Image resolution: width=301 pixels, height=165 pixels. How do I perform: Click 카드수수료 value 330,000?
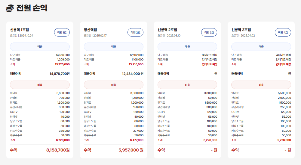tap(64, 131)
